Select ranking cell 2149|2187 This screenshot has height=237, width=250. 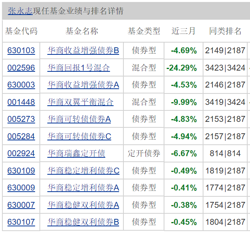225,50
